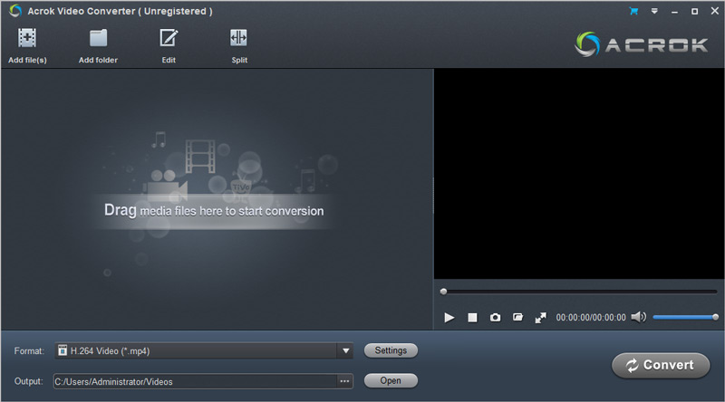
Task: Open the shopping cart purchase icon
Action: [x=633, y=12]
